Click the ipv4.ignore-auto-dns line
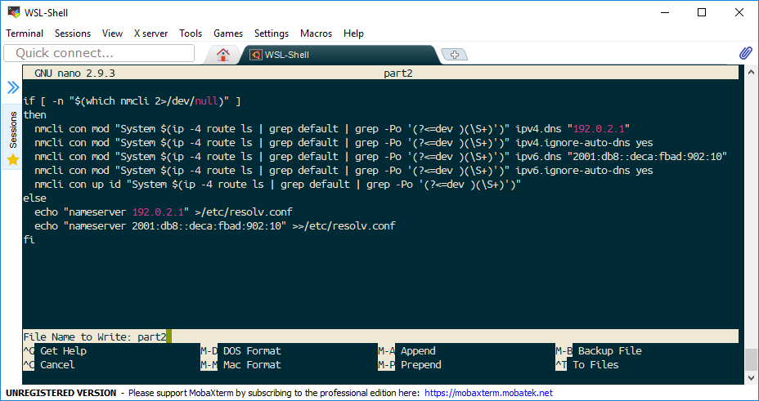Image resolution: width=759 pixels, height=401 pixels. point(344,143)
